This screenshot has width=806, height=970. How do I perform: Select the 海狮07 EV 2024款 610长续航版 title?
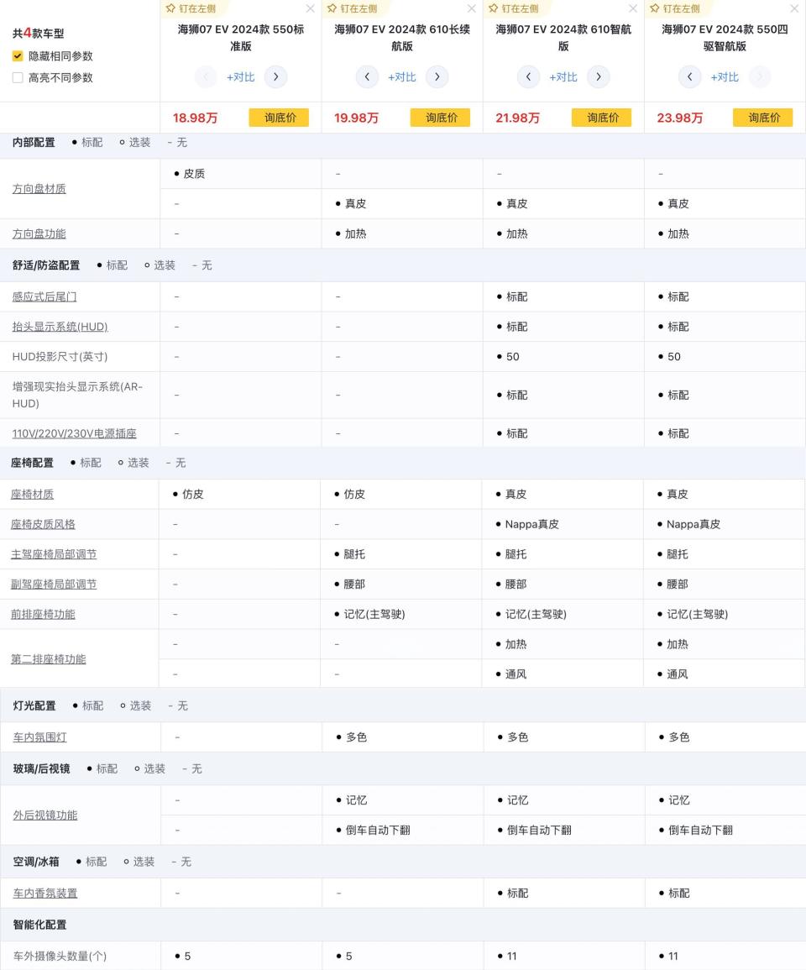(x=402, y=38)
